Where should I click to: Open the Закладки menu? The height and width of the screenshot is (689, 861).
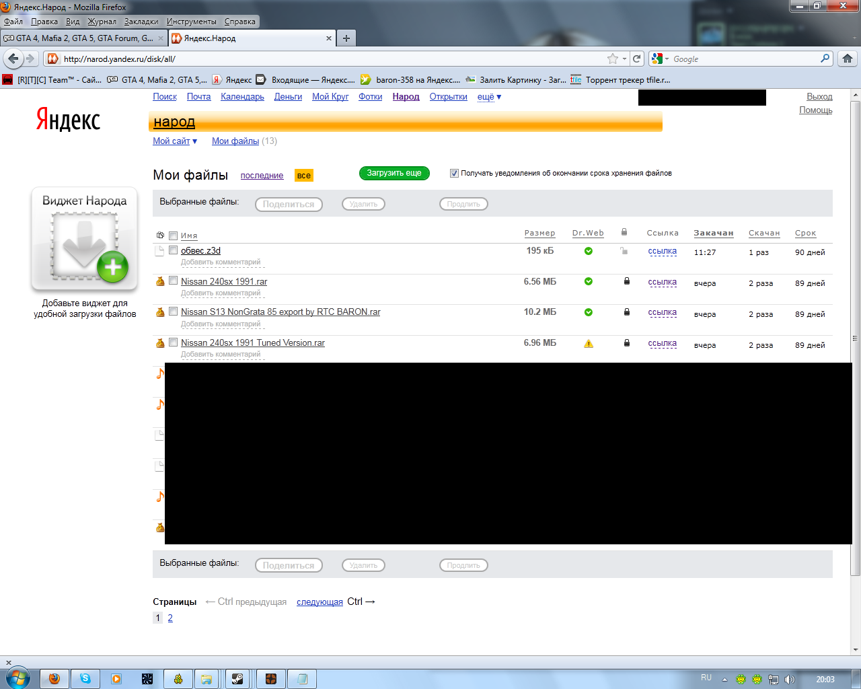(141, 22)
